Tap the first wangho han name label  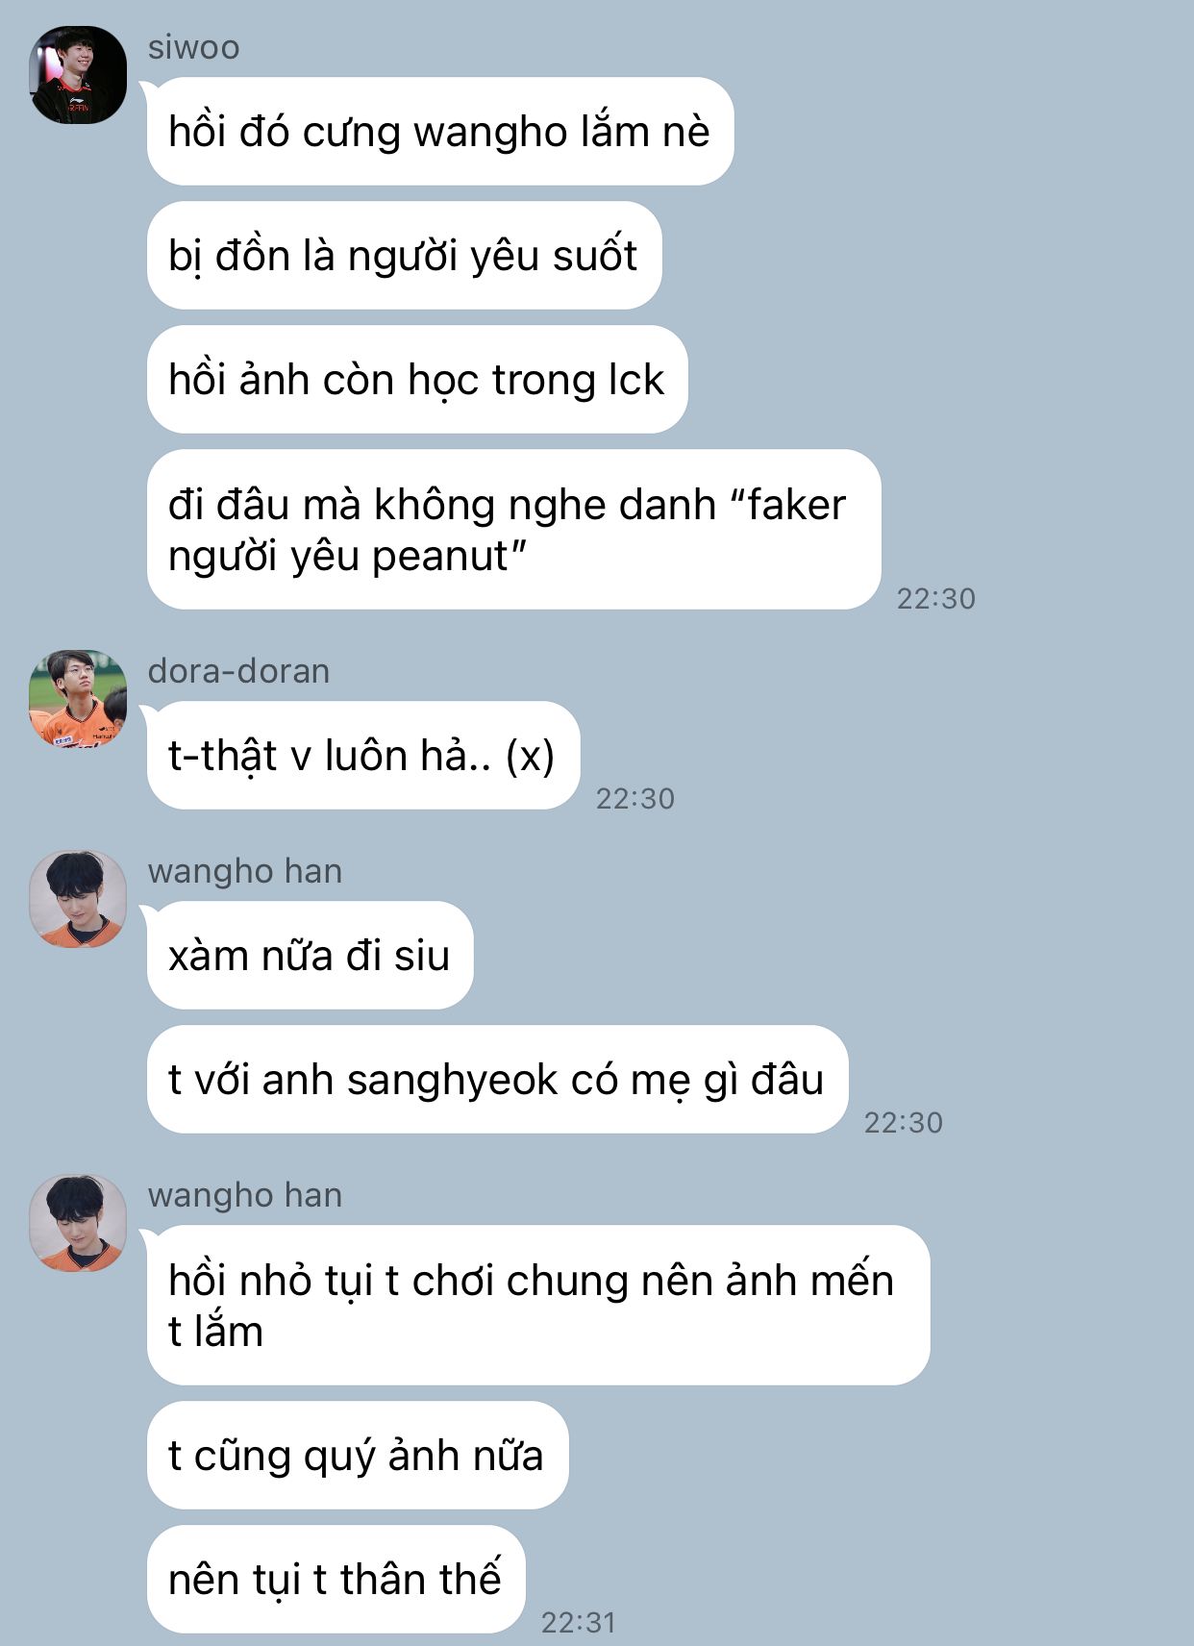click(245, 871)
